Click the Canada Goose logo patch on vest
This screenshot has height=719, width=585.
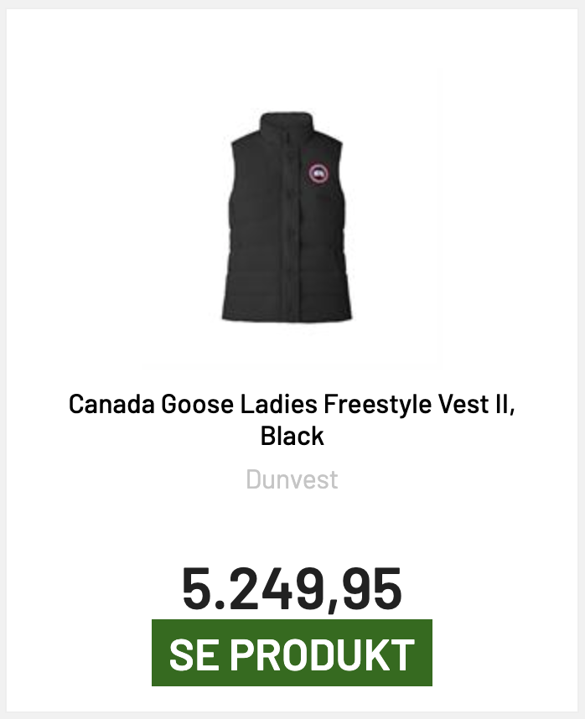click(320, 174)
